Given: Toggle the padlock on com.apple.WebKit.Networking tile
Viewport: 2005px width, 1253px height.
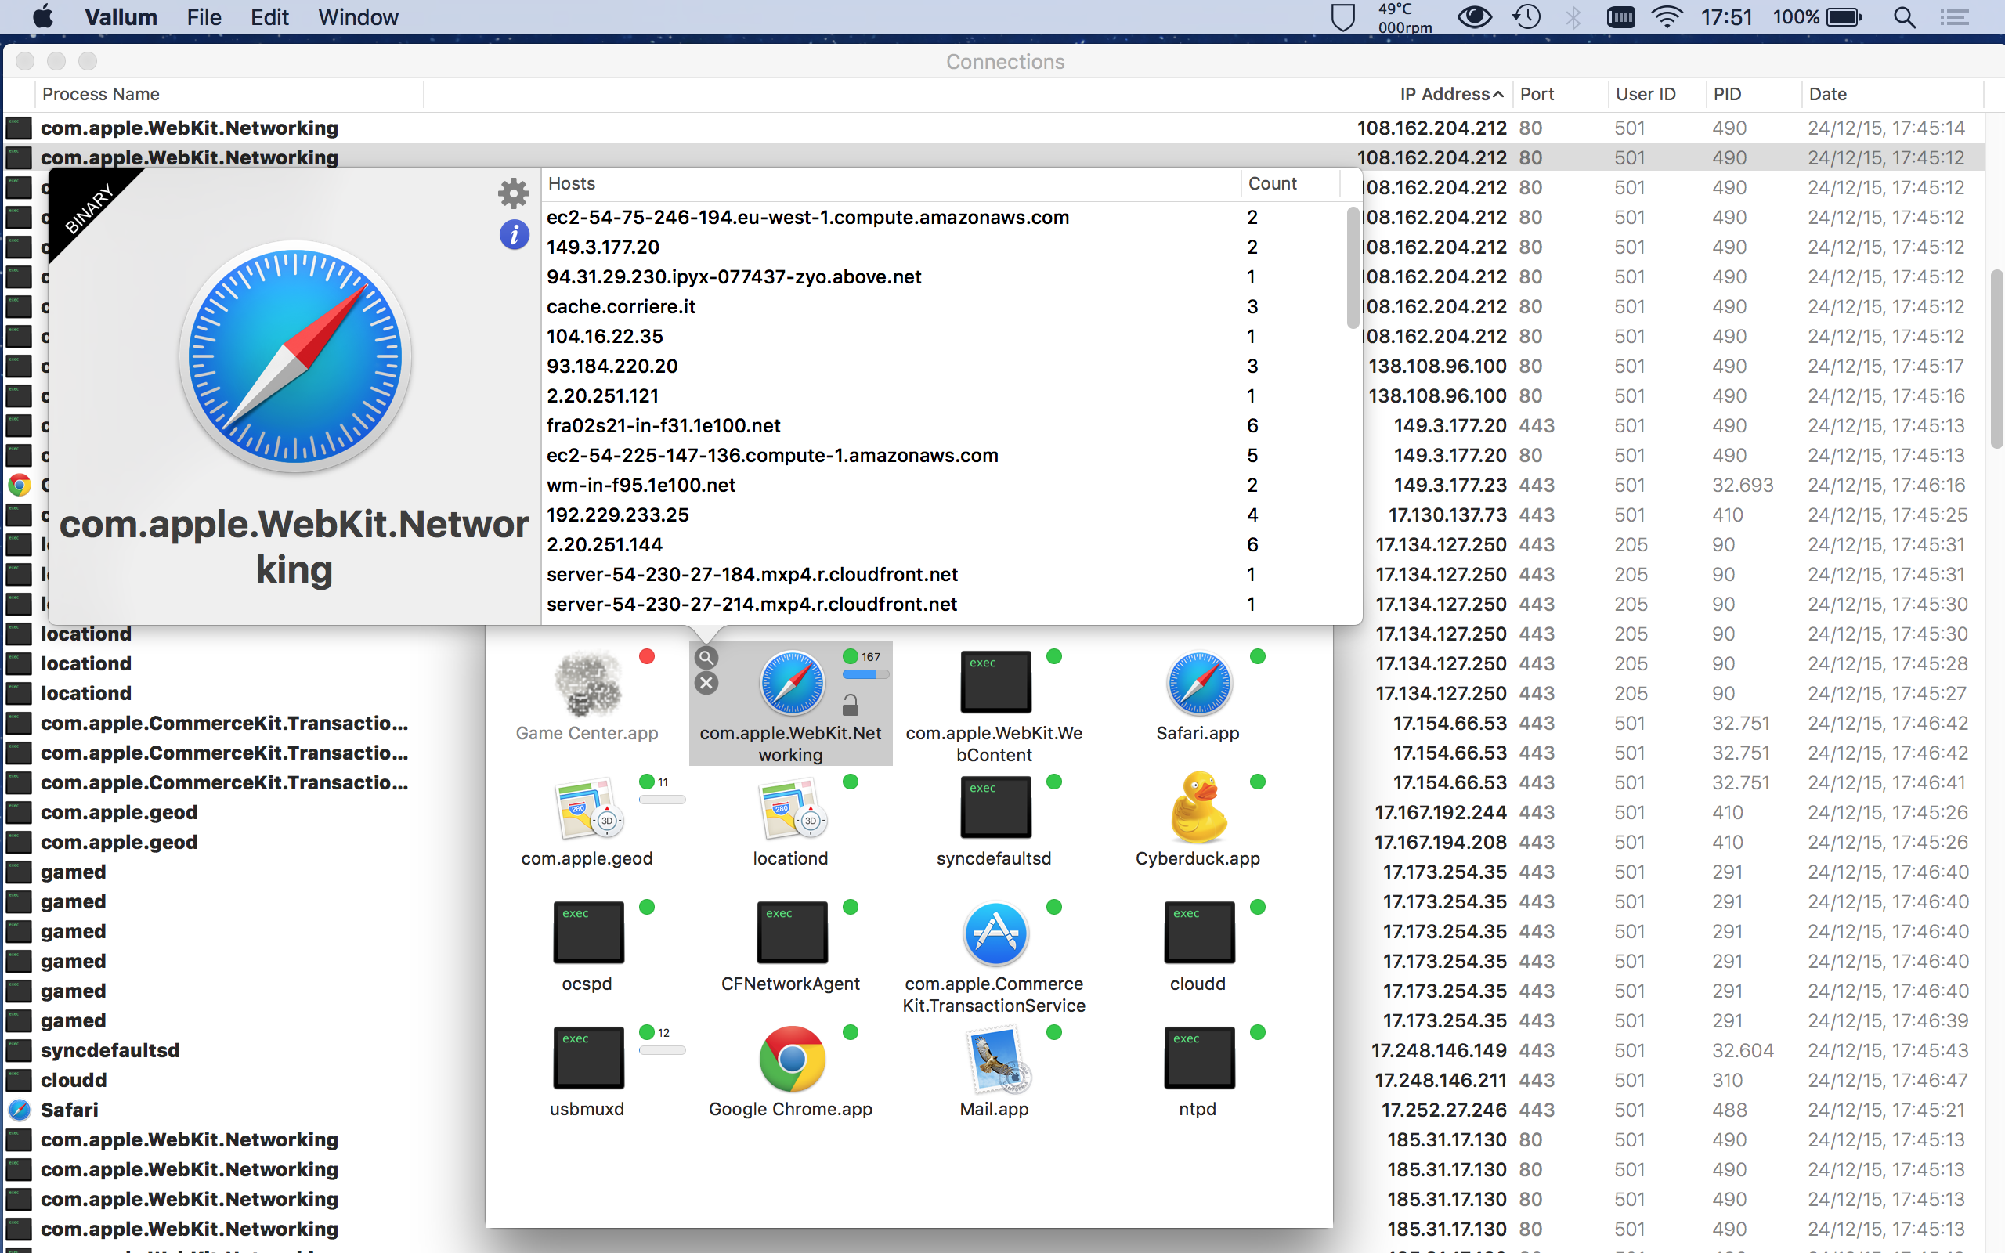Looking at the screenshot, I should (x=850, y=704).
